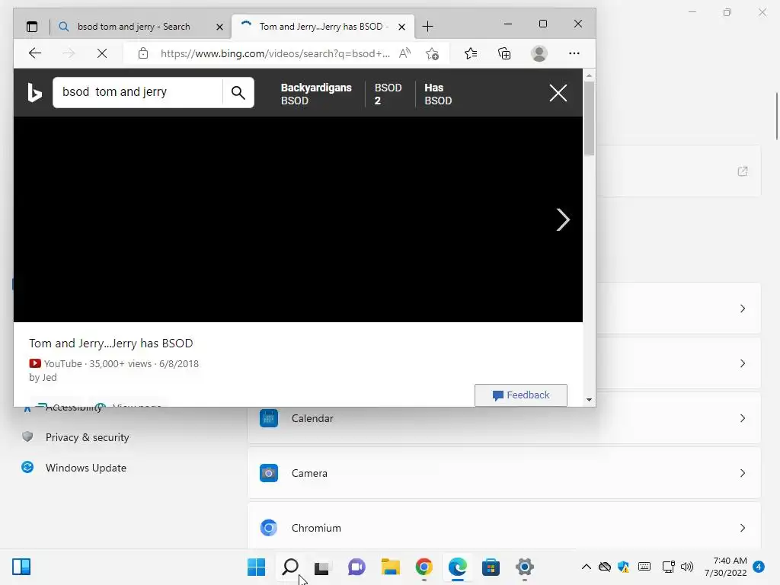Open Privacy & security in Settings
The image size is (780, 585).
pos(87,437)
